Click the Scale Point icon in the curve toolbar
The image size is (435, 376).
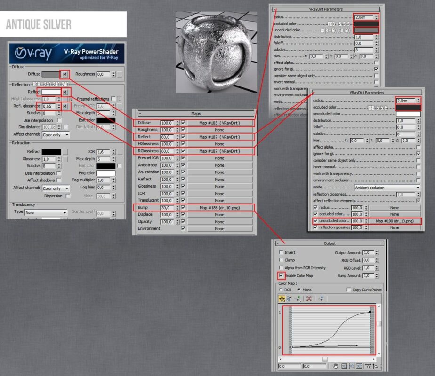pos(288,299)
